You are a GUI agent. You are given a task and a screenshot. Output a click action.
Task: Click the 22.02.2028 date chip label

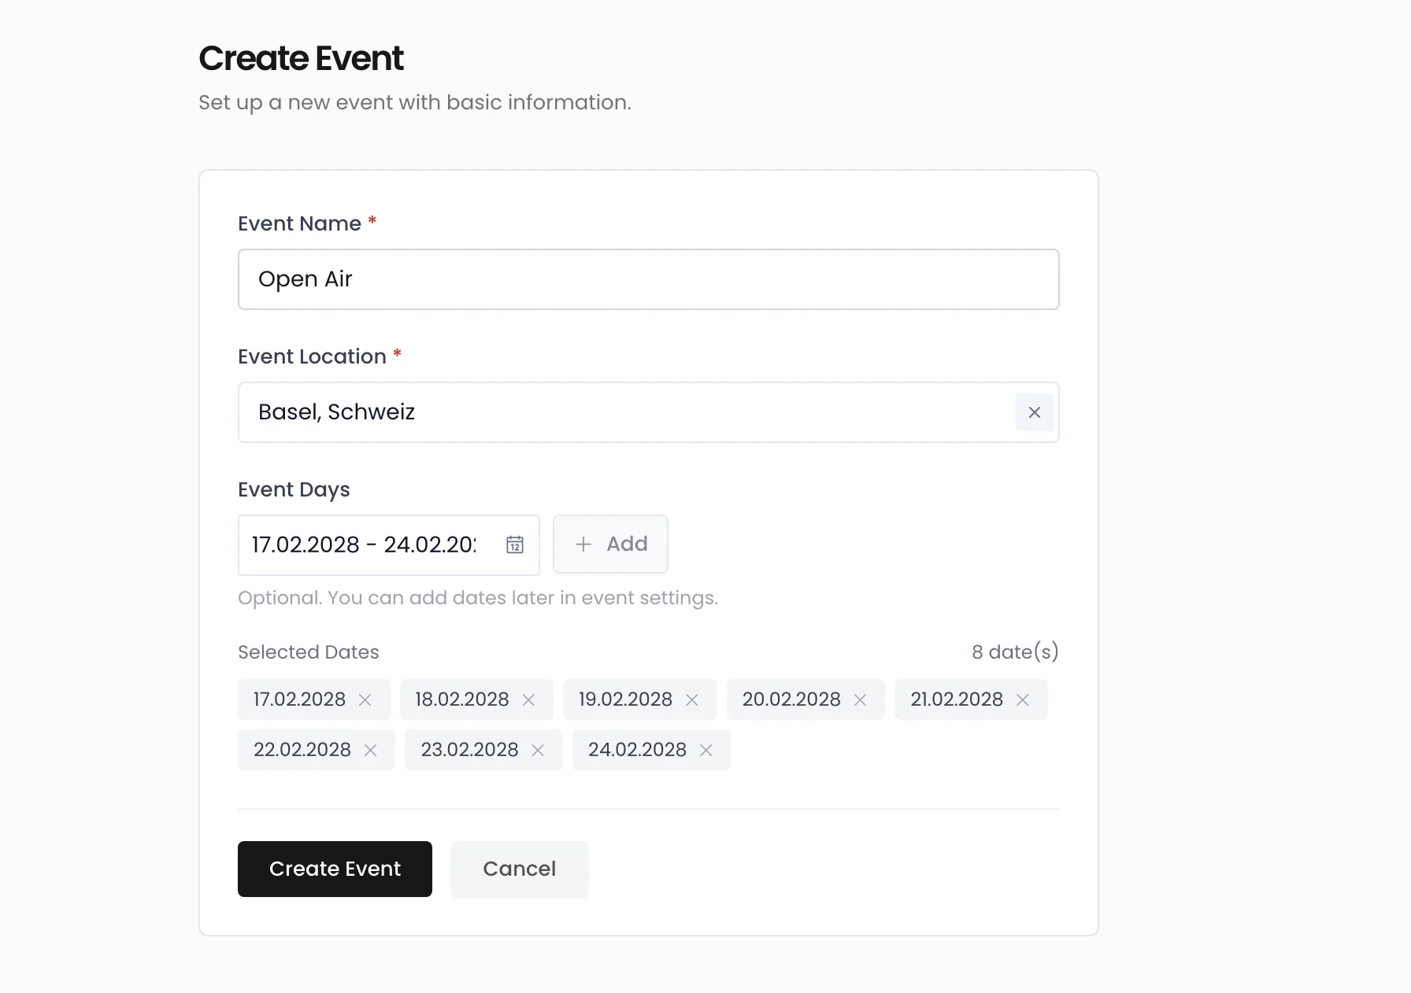tap(302, 750)
